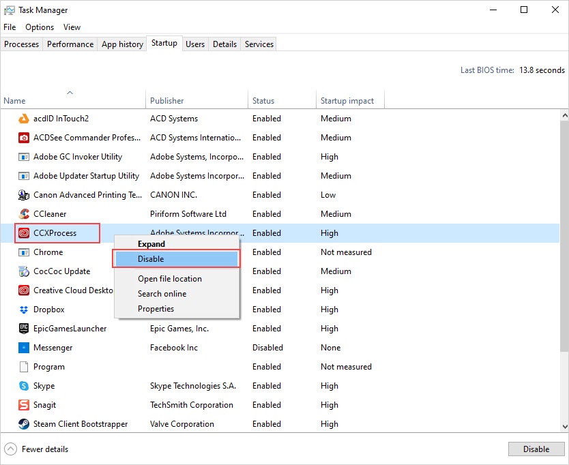Sort list by Name column header
Screen dimensions: 569x465
15,101
